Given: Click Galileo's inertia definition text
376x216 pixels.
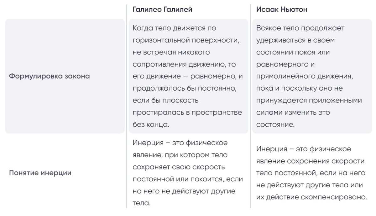Looking at the screenshot, I should tap(187, 173).
